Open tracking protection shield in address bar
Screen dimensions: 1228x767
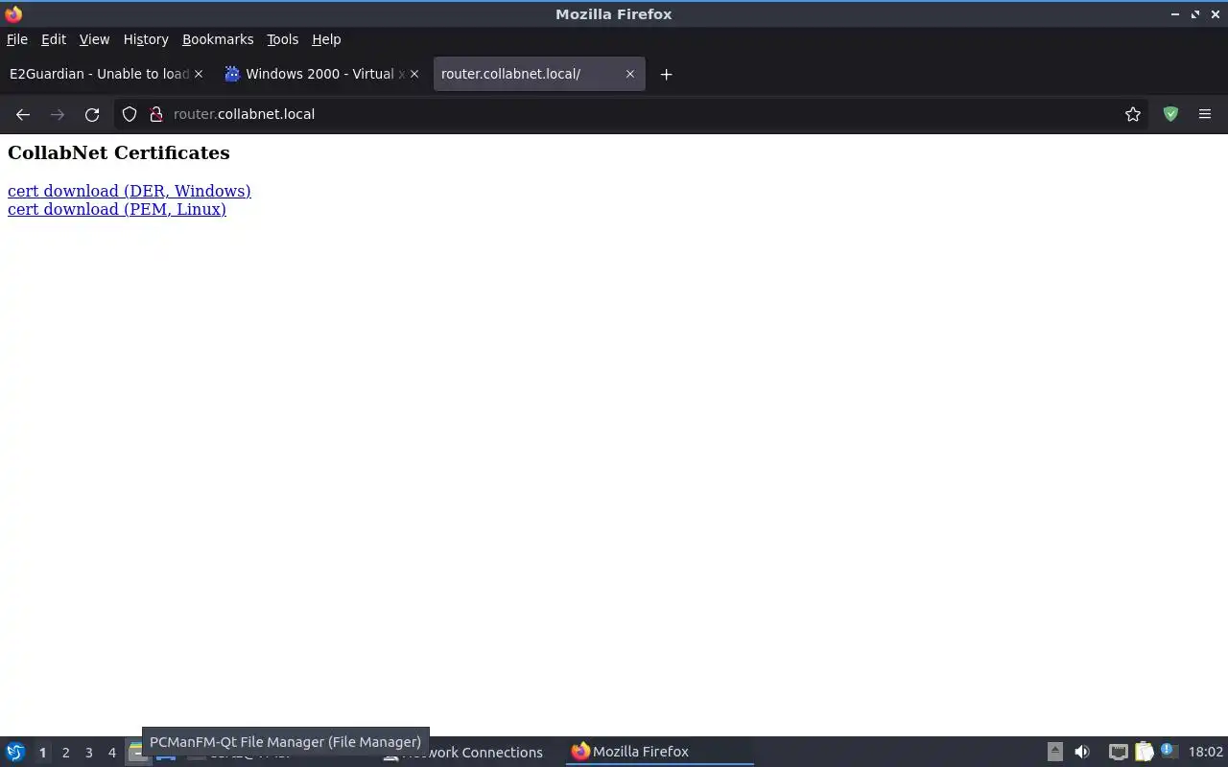coord(130,114)
